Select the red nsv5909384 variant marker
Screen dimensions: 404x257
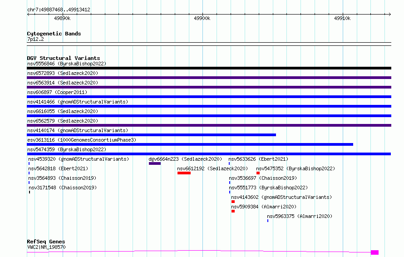pyautogui.click(x=233, y=211)
